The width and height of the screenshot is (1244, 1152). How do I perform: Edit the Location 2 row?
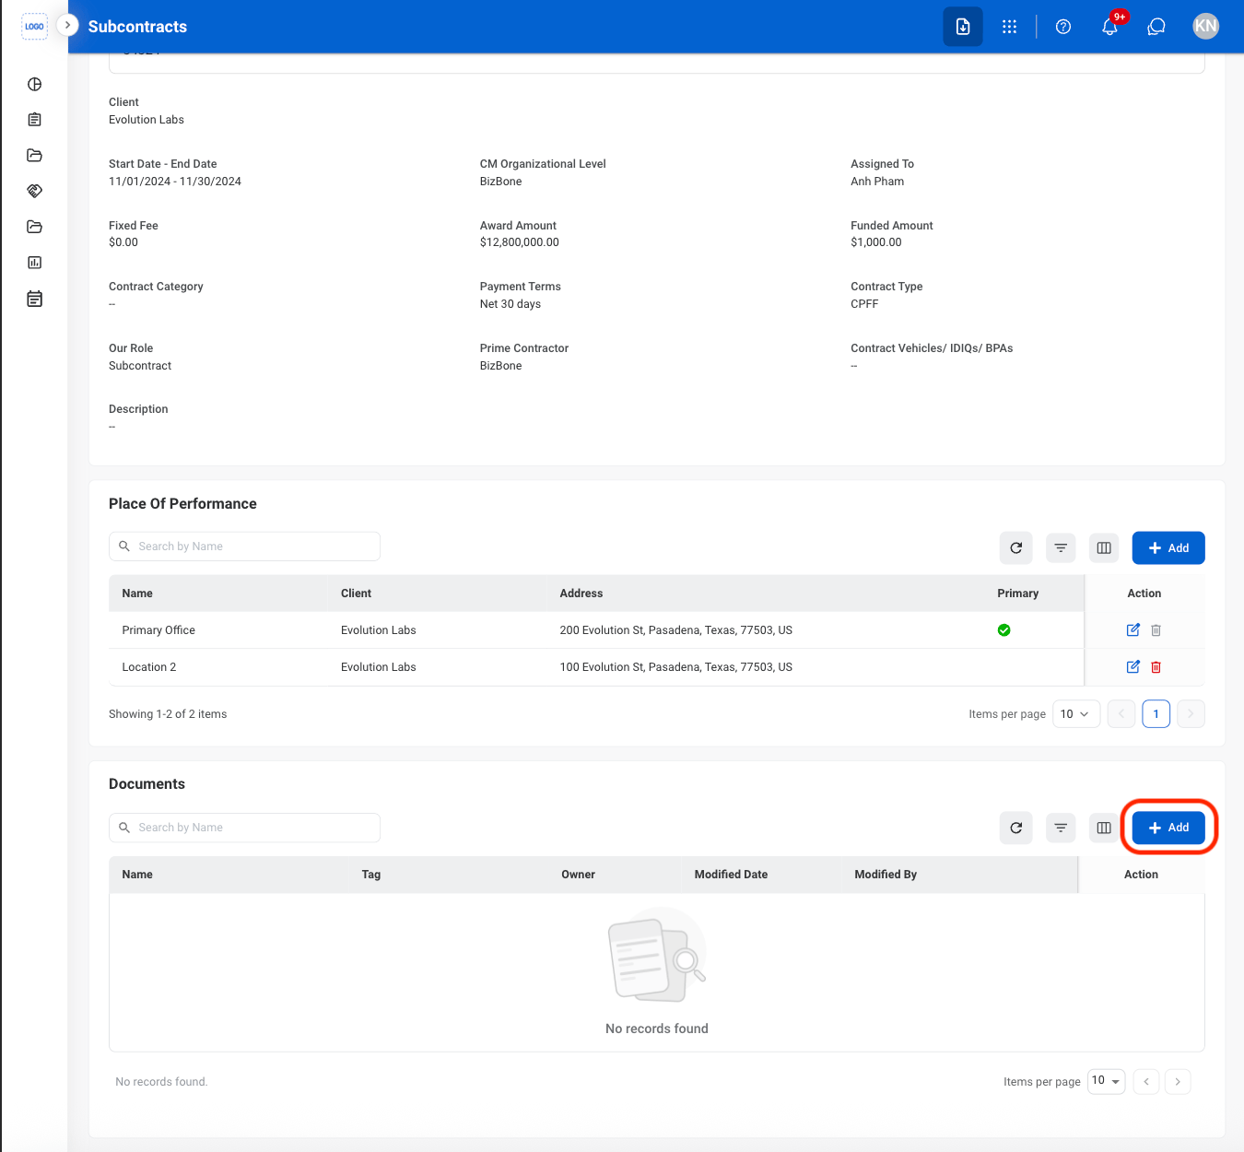point(1133,667)
